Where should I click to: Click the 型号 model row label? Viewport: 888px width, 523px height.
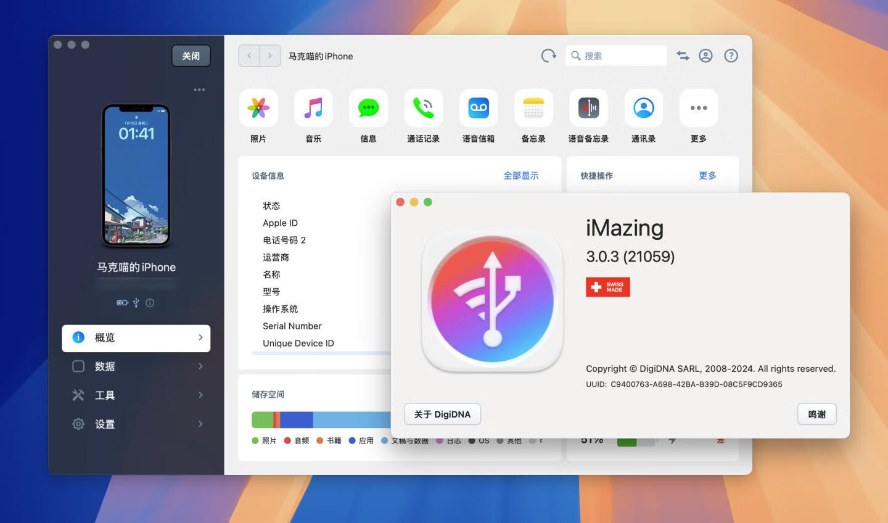[271, 292]
